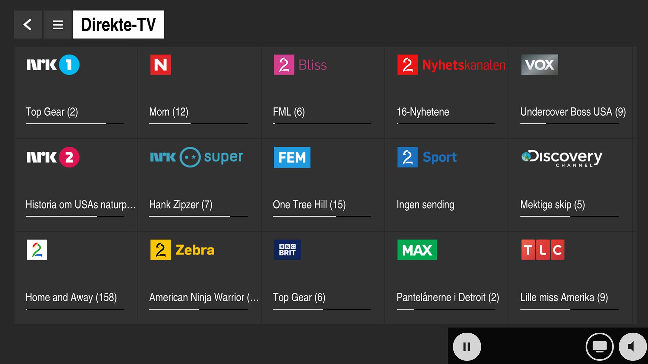648x364 pixels.
Task: Open the TV 2 Sport logo
Action: pos(427,157)
